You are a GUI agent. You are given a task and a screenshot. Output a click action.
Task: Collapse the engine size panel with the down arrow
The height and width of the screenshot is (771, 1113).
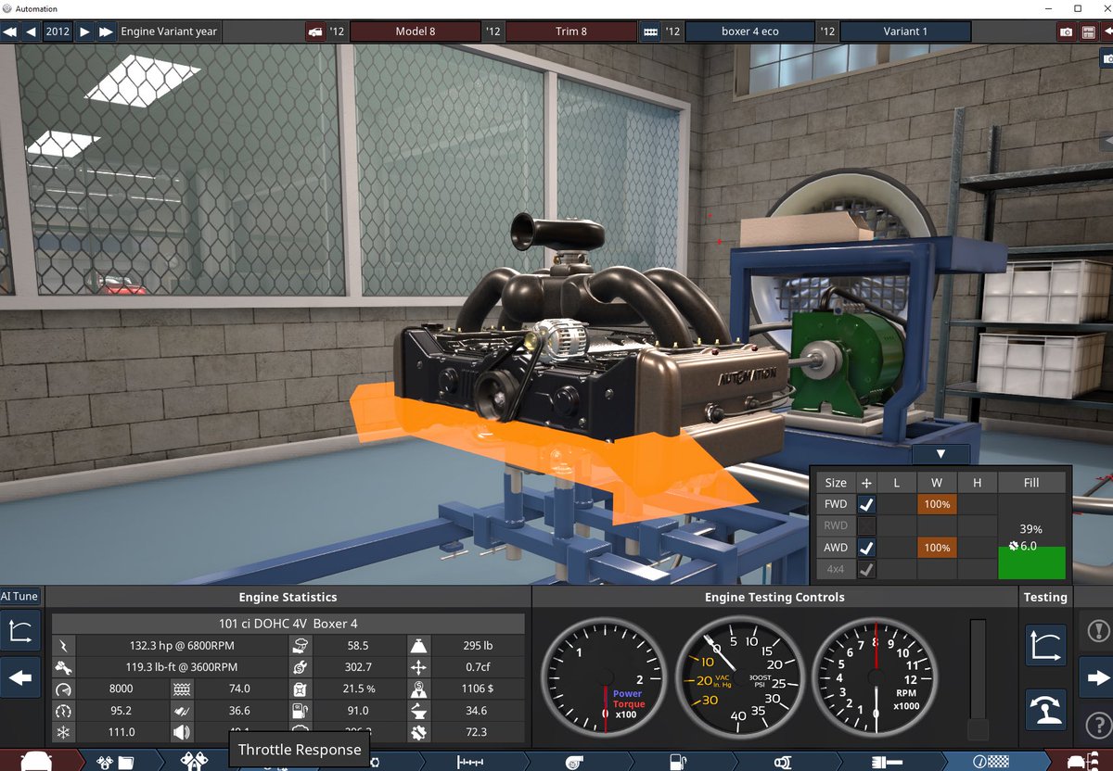pyautogui.click(x=940, y=454)
